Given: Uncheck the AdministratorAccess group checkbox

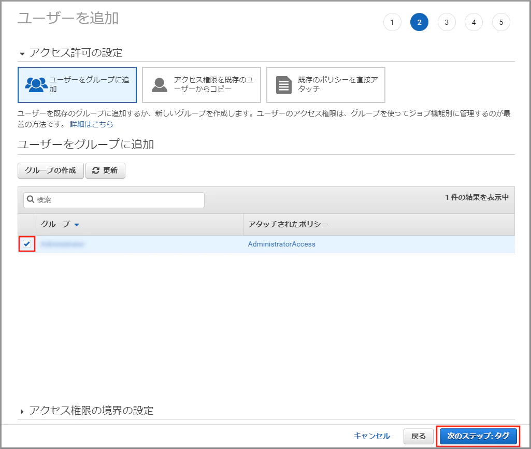Looking at the screenshot, I should pyautogui.click(x=27, y=244).
